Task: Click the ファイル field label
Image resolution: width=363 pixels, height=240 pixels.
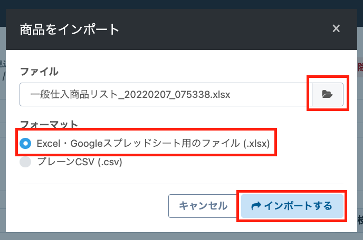Action: click(x=39, y=72)
